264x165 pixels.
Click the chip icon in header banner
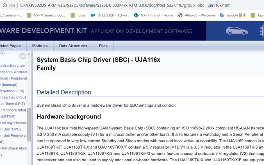pos(262,31)
